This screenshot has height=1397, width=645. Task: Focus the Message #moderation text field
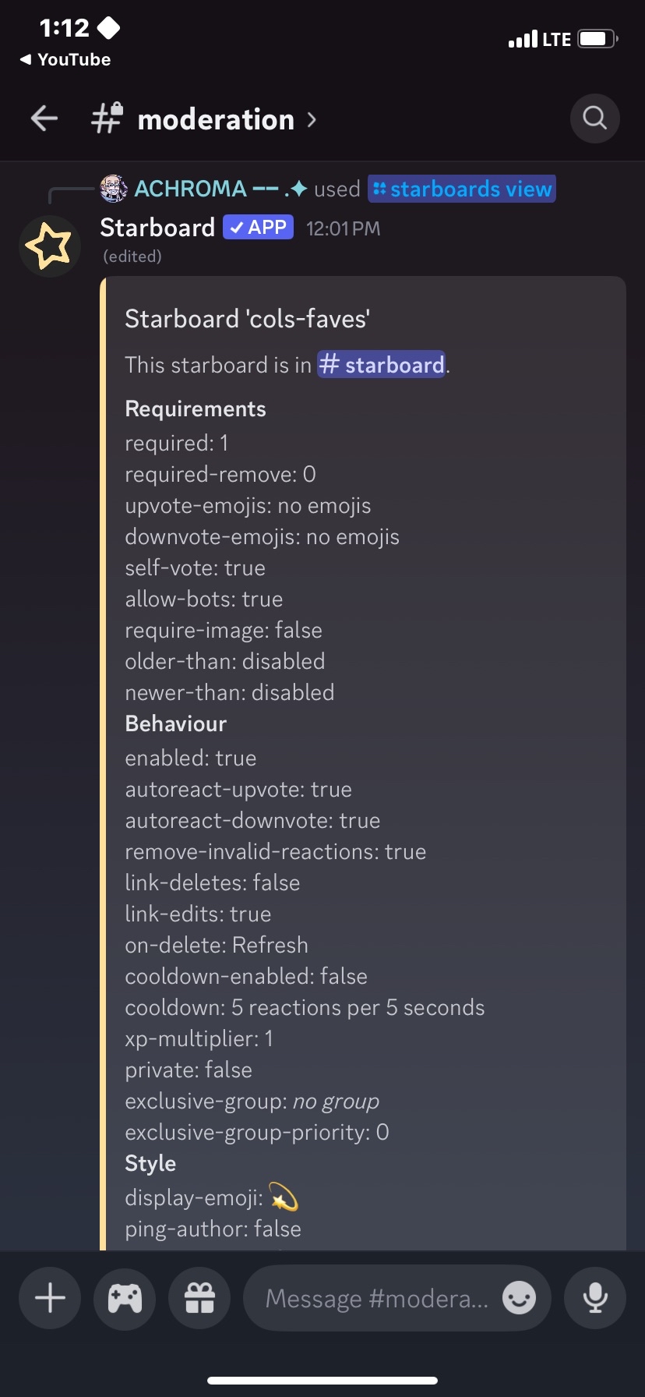click(377, 1298)
